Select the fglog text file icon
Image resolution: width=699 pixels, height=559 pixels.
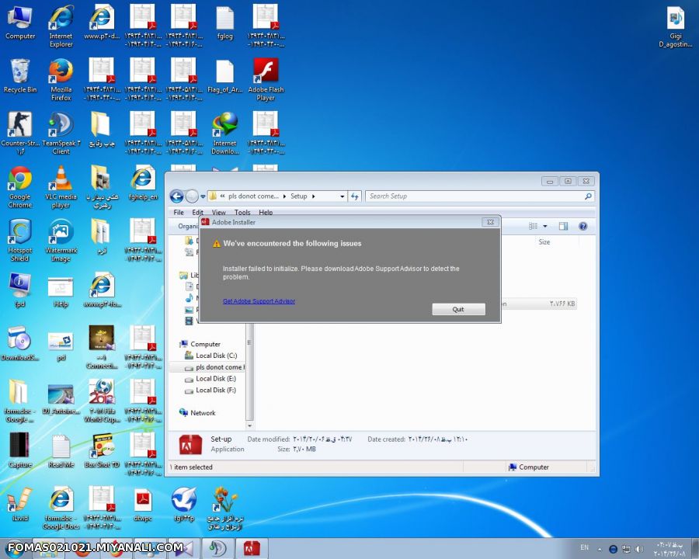(x=224, y=23)
